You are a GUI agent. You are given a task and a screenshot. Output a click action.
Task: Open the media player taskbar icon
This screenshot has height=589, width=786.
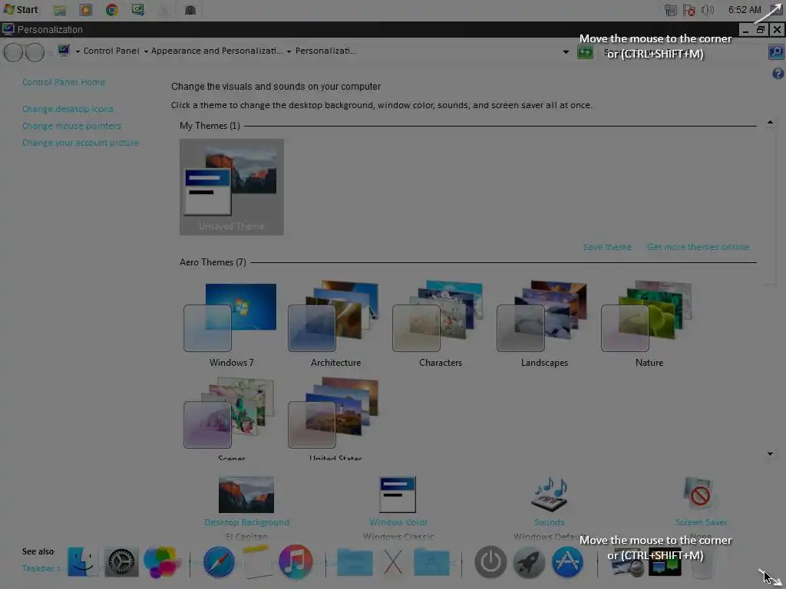tap(86, 10)
